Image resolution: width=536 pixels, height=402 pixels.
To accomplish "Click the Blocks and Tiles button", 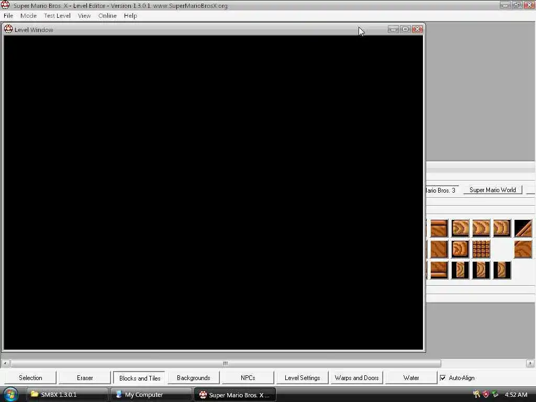I will pyautogui.click(x=139, y=378).
